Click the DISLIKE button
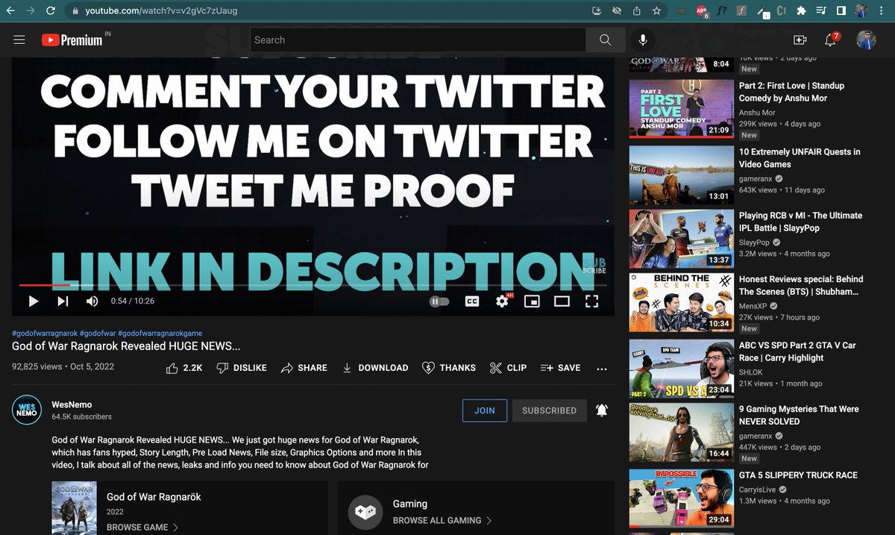895x535 pixels. coord(241,368)
